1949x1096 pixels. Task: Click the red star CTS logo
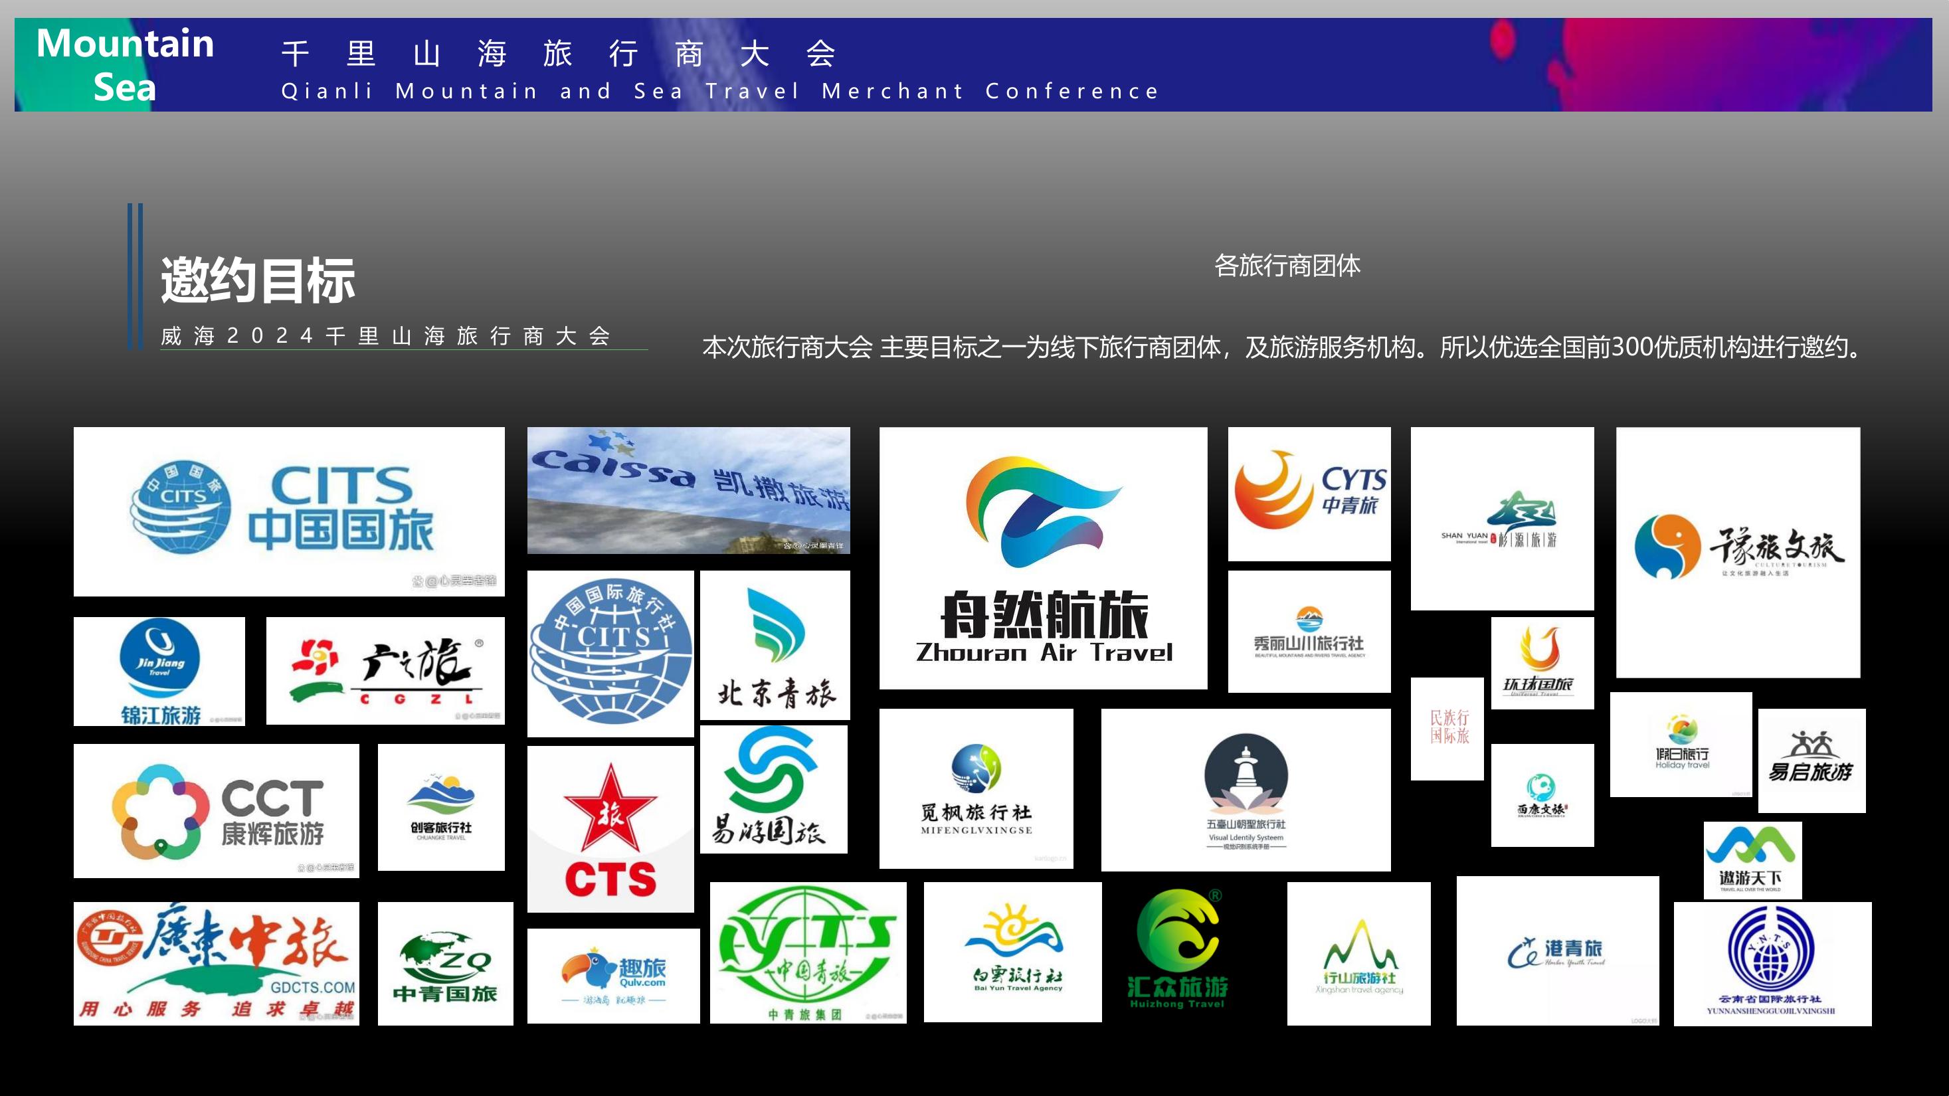click(610, 829)
